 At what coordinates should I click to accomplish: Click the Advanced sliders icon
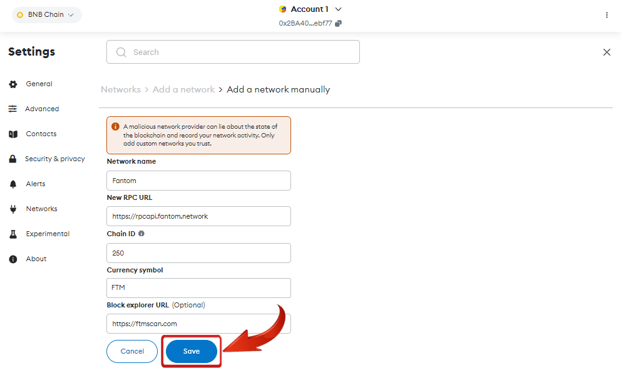13,109
